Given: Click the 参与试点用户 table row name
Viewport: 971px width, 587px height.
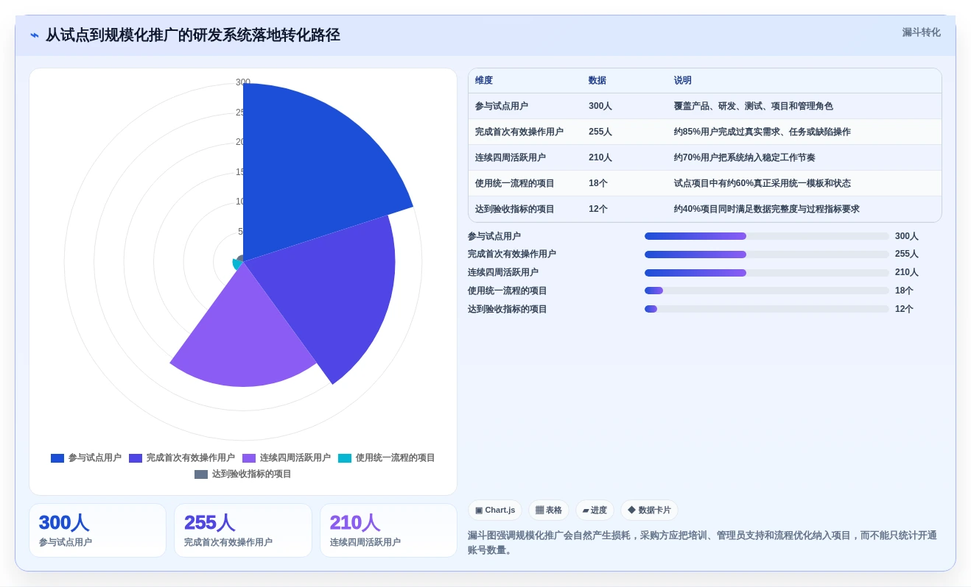Looking at the screenshot, I should [x=502, y=107].
